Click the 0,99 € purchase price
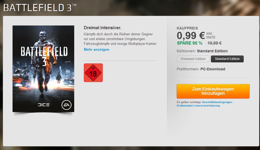Screen dimensions: 260x150 (x=191, y=35)
